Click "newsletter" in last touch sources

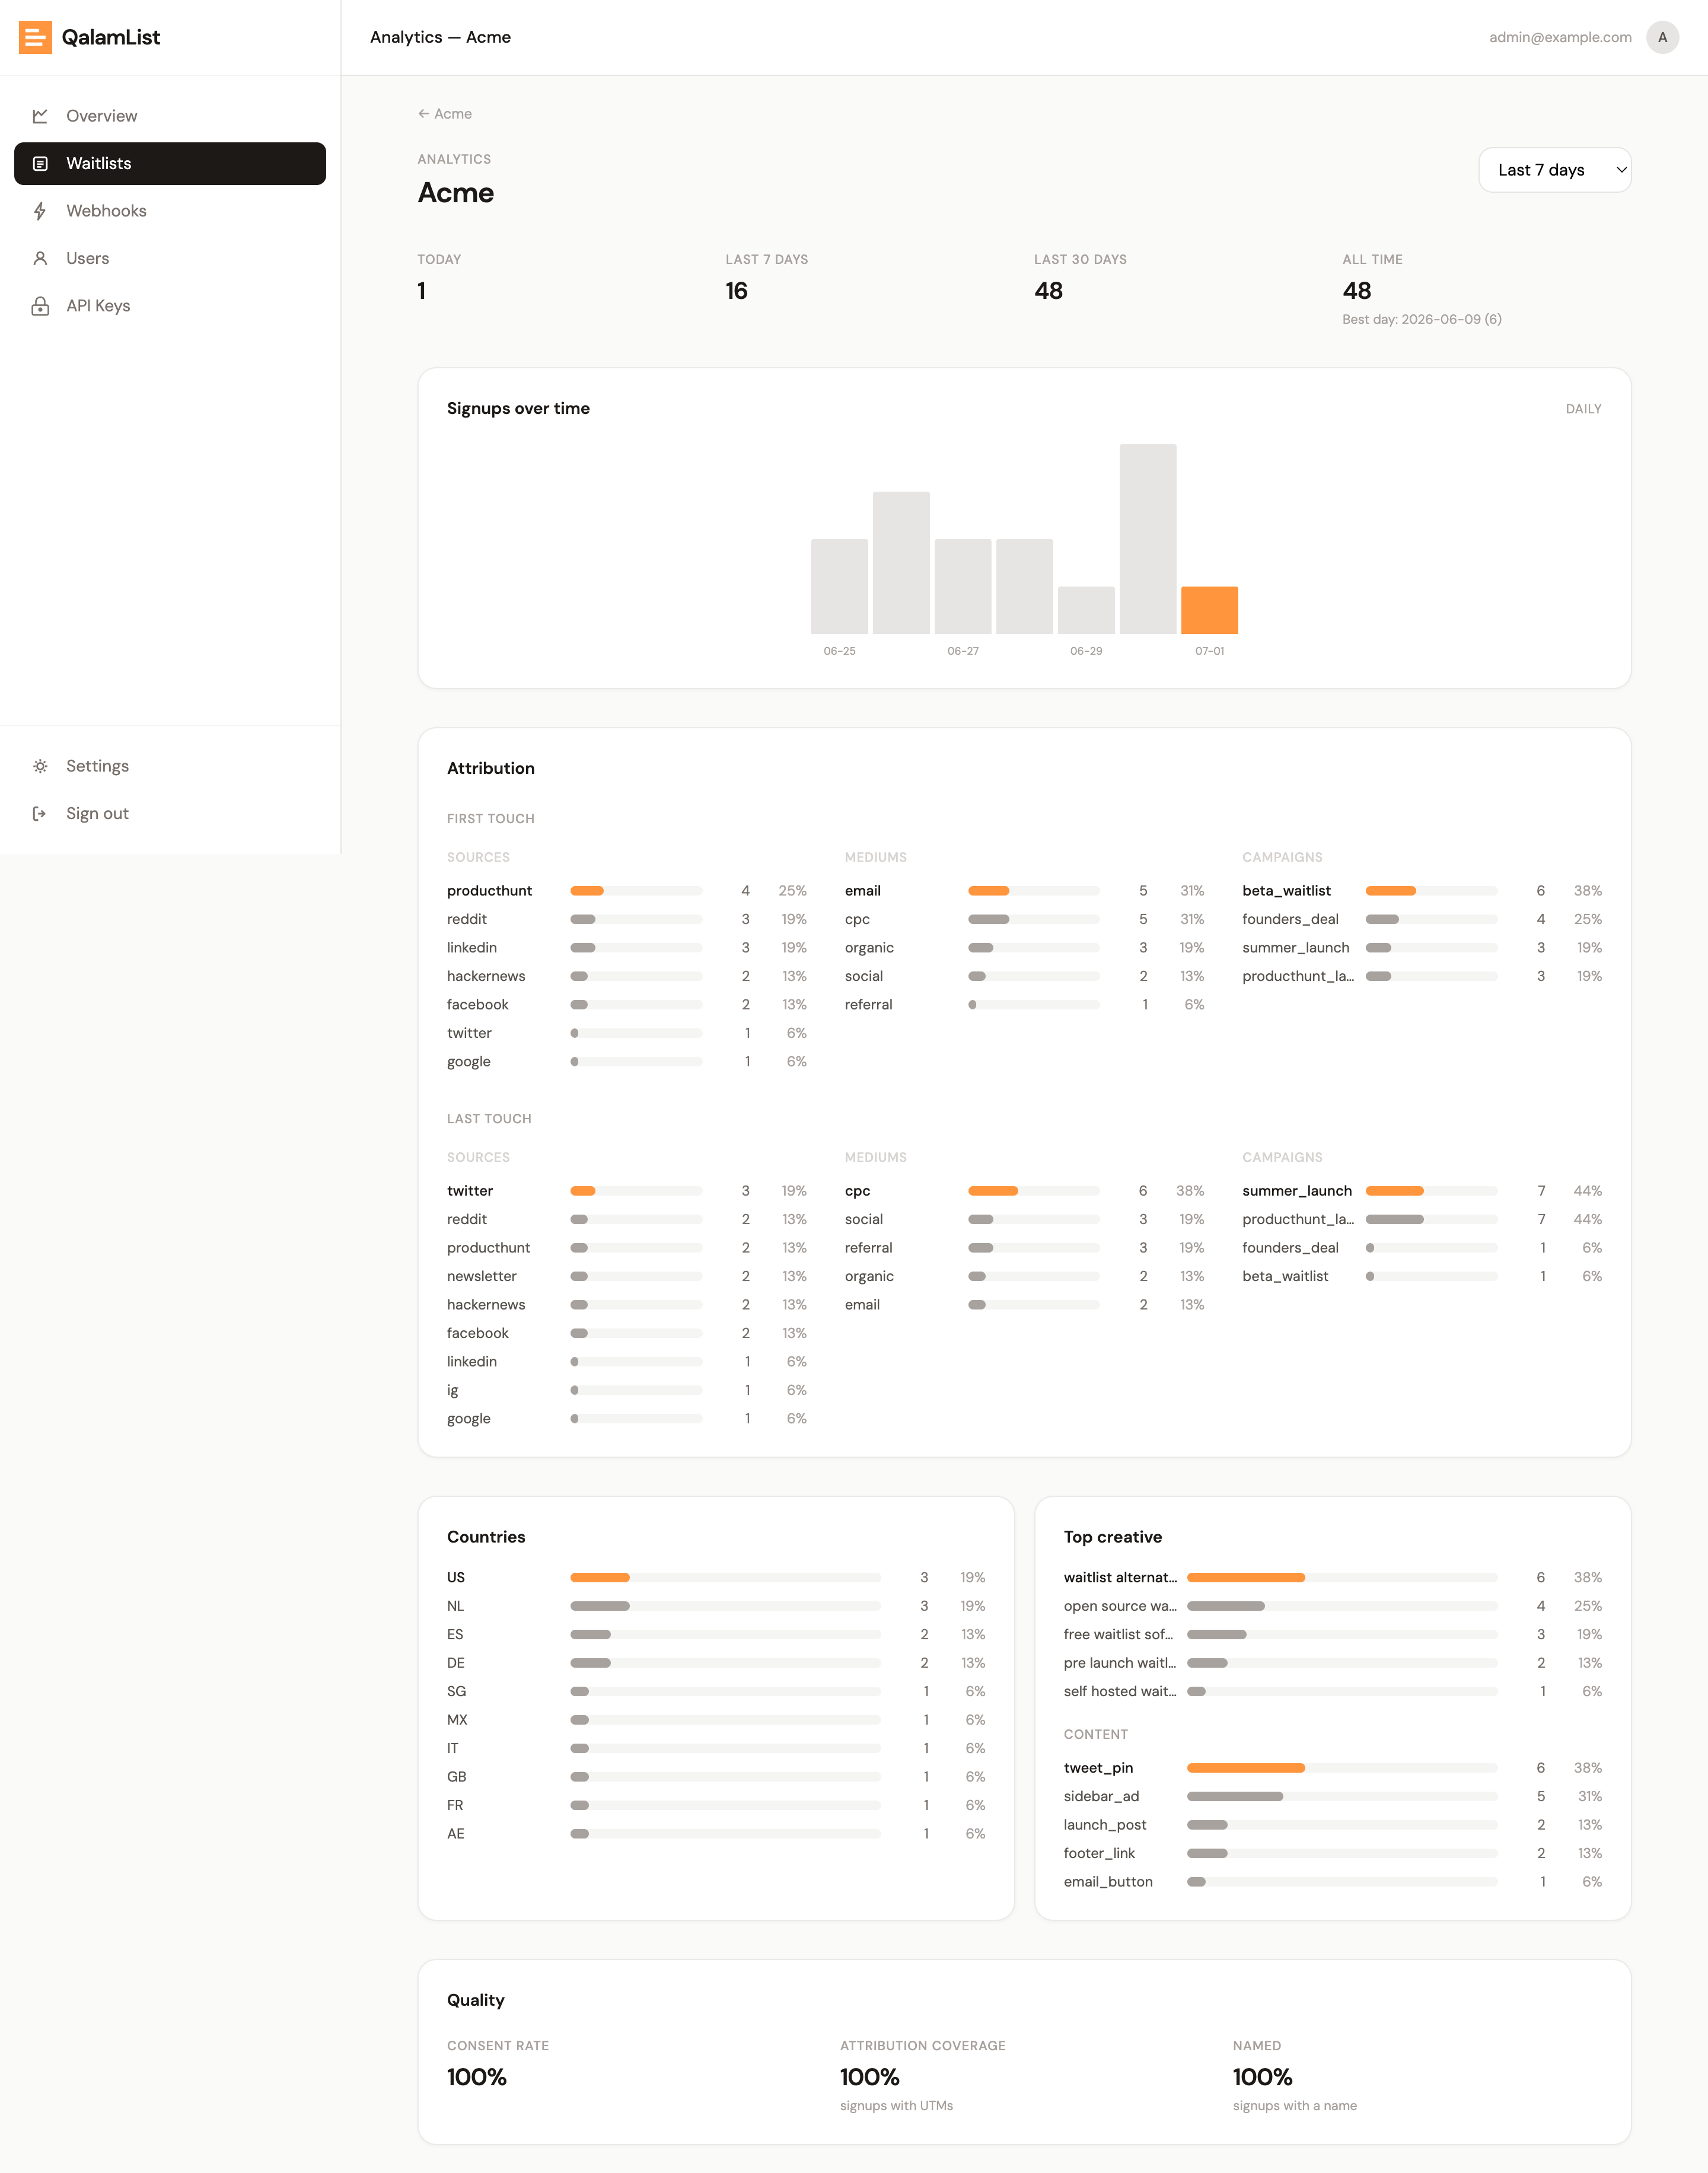[x=482, y=1276]
